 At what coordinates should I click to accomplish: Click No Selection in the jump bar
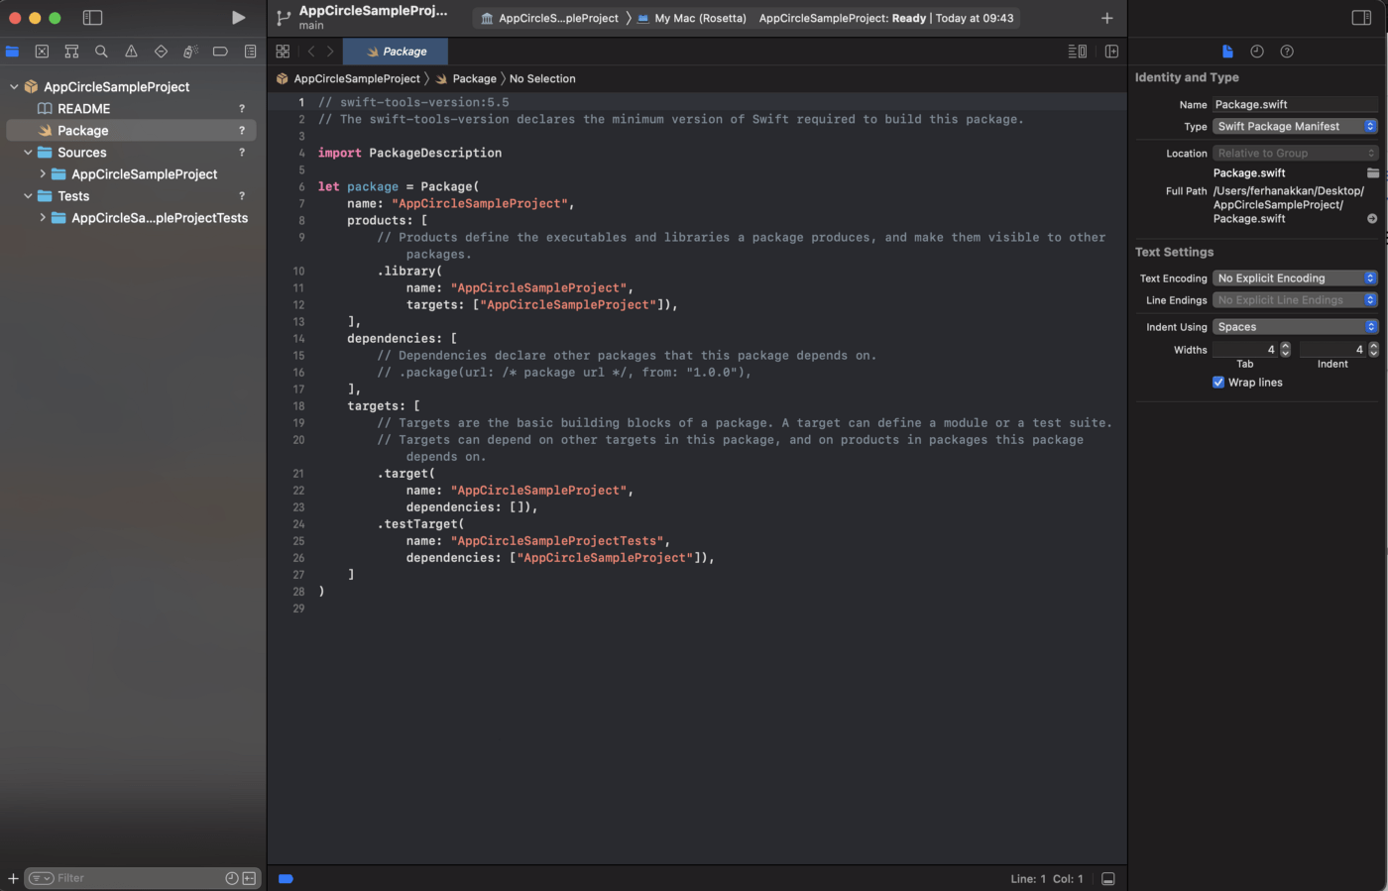tap(542, 79)
